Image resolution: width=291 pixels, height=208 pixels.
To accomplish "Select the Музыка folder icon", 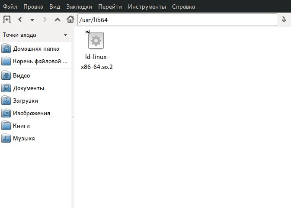I will pos(6,138).
